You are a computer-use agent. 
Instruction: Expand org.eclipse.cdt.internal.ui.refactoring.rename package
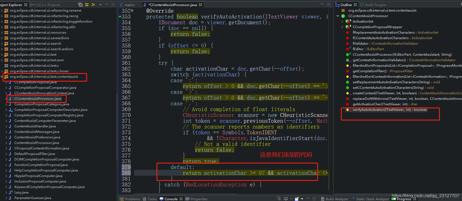pyautogui.click(x=2, y=10)
